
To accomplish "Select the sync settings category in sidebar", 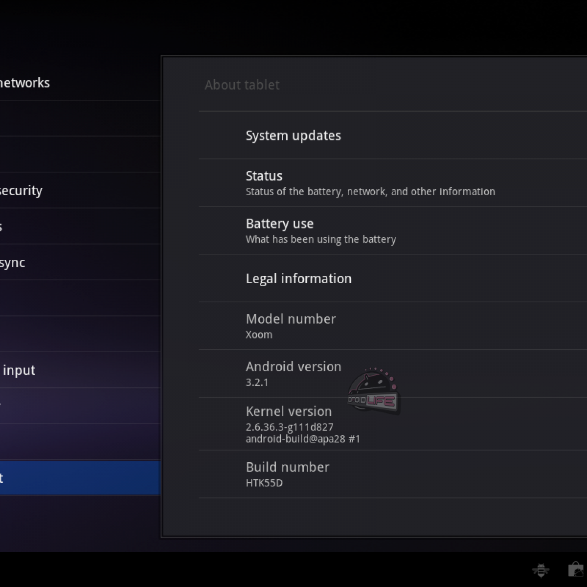I will (x=80, y=262).
